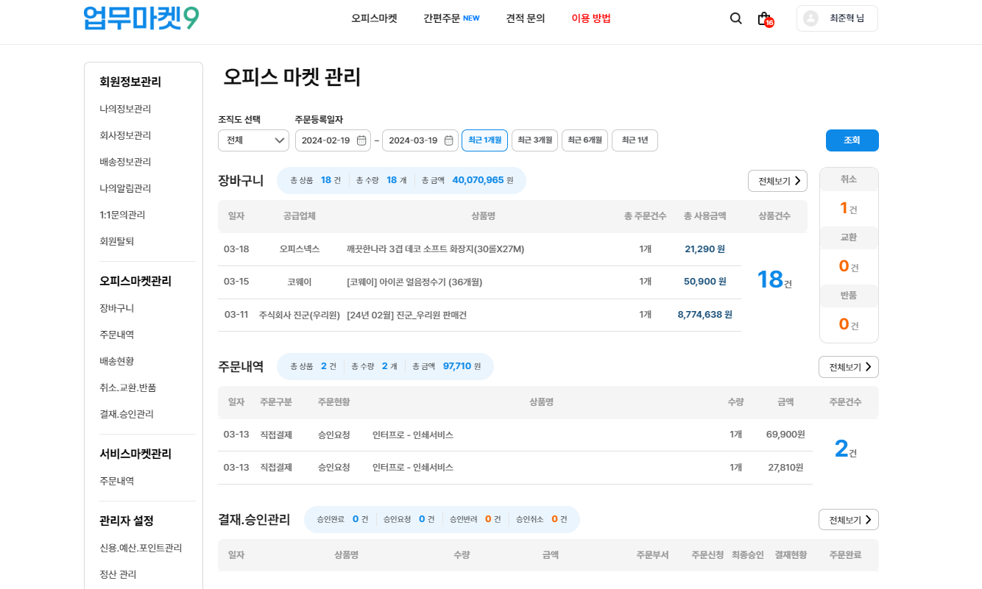
Task: Click the user avatar icon beside 최준혁 님
Action: point(810,18)
